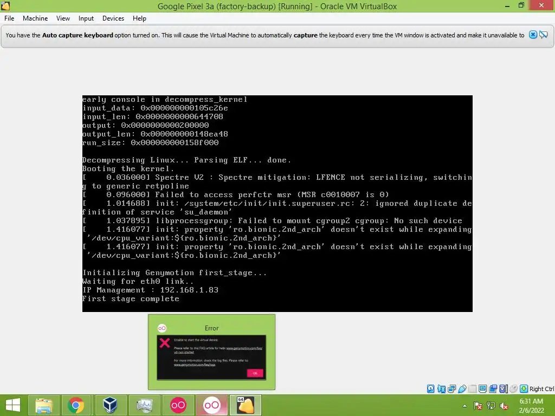
Task: Open the system monitor taskbar icon
Action: click(x=144, y=405)
